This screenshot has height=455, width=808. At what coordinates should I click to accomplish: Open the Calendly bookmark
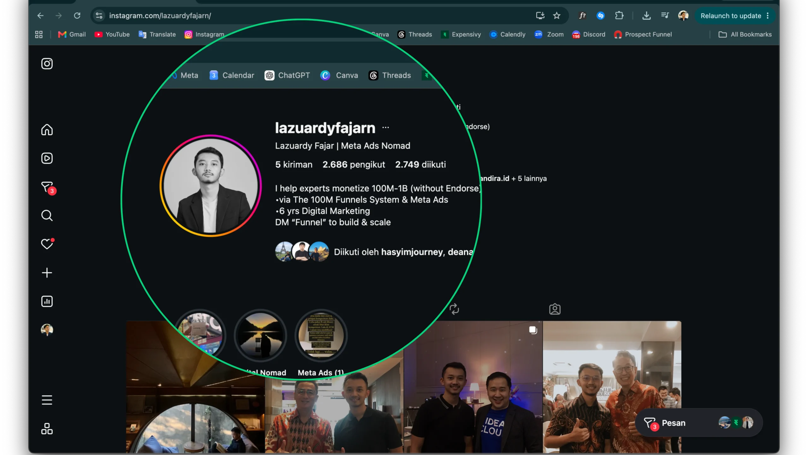point(508,34)
